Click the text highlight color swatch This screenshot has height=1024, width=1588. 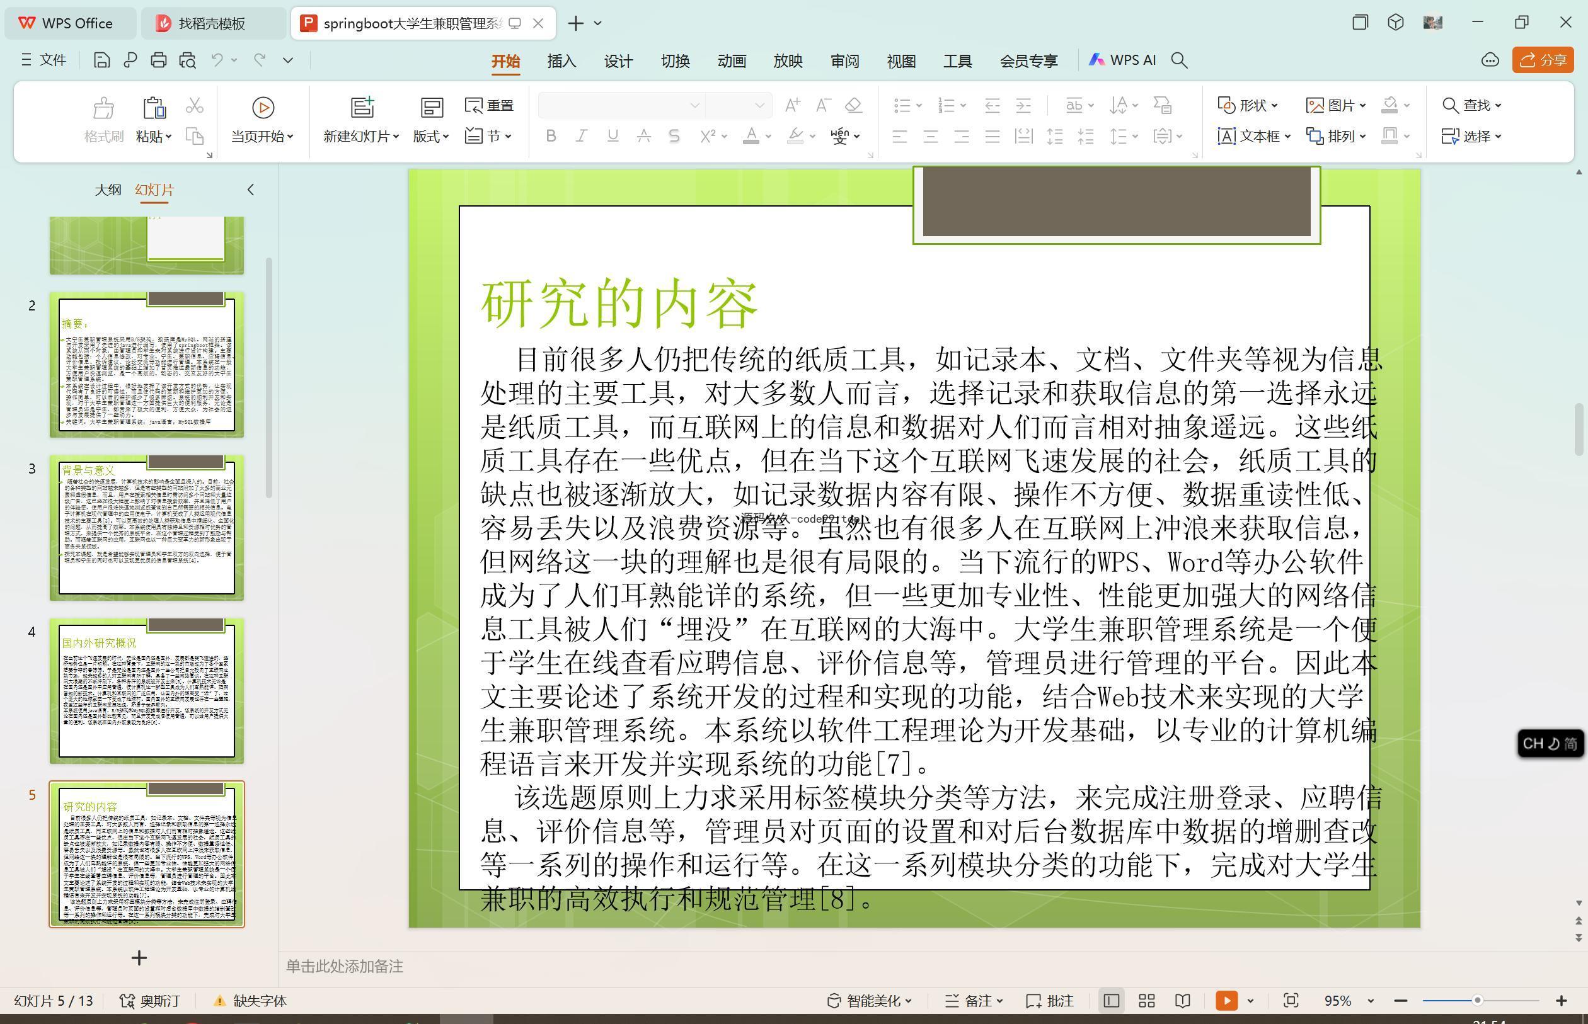click(x=795, y=136)
